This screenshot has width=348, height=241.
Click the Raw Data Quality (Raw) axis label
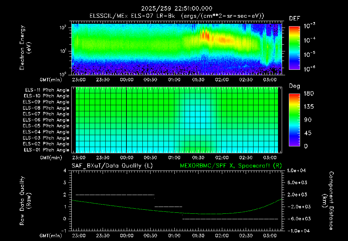click(25, 201)
